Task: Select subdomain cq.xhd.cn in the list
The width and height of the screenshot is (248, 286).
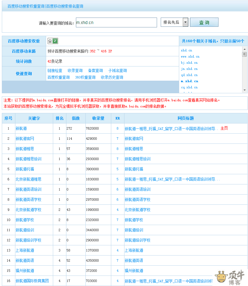Action: pyautogui.click(x=189, y=87)
